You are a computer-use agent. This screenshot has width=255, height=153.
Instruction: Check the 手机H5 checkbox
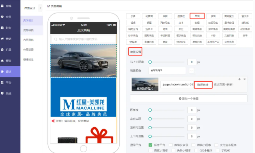click(x=218, y=150)
